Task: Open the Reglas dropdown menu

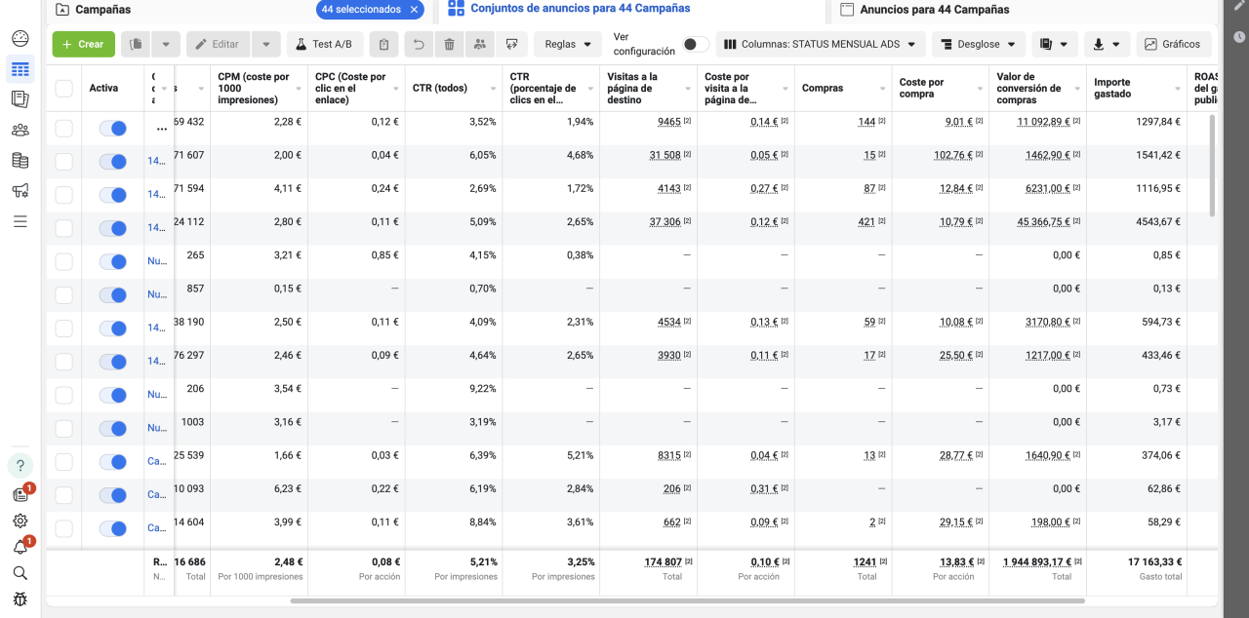Action: coord(568,45)
